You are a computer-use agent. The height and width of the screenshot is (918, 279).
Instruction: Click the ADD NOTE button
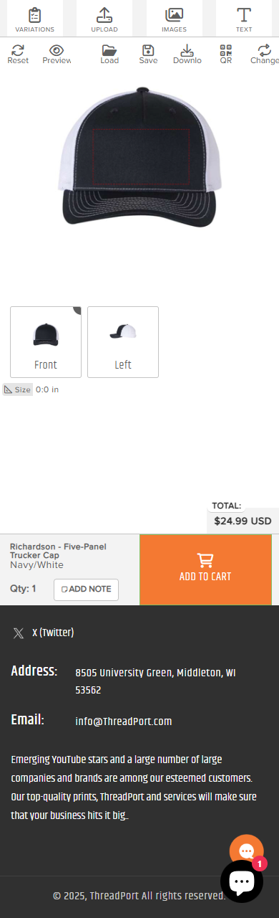86,590
